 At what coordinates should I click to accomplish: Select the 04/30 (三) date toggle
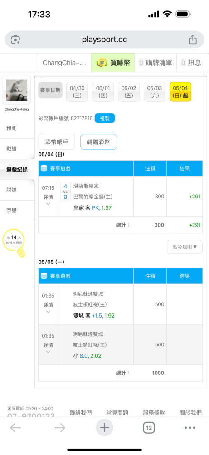point(77,92)
